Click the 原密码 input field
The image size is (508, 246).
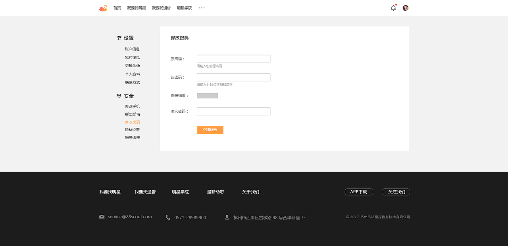[x=233, y=58]
